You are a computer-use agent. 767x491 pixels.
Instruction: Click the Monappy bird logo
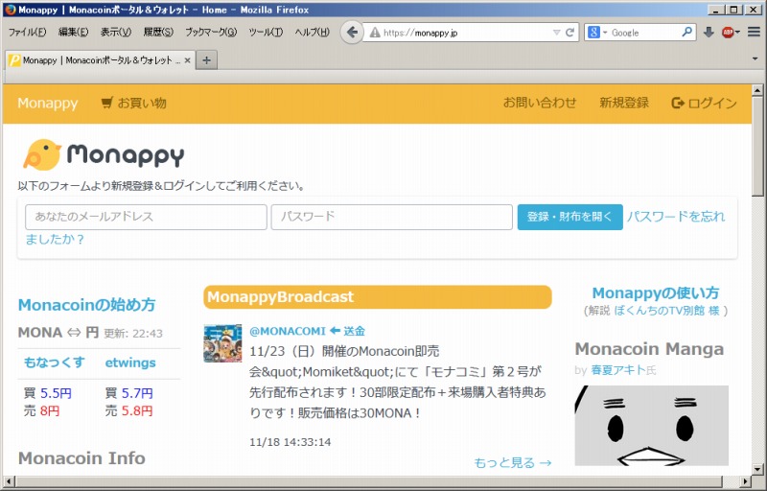pyautogui.click(x=104, y=154)
